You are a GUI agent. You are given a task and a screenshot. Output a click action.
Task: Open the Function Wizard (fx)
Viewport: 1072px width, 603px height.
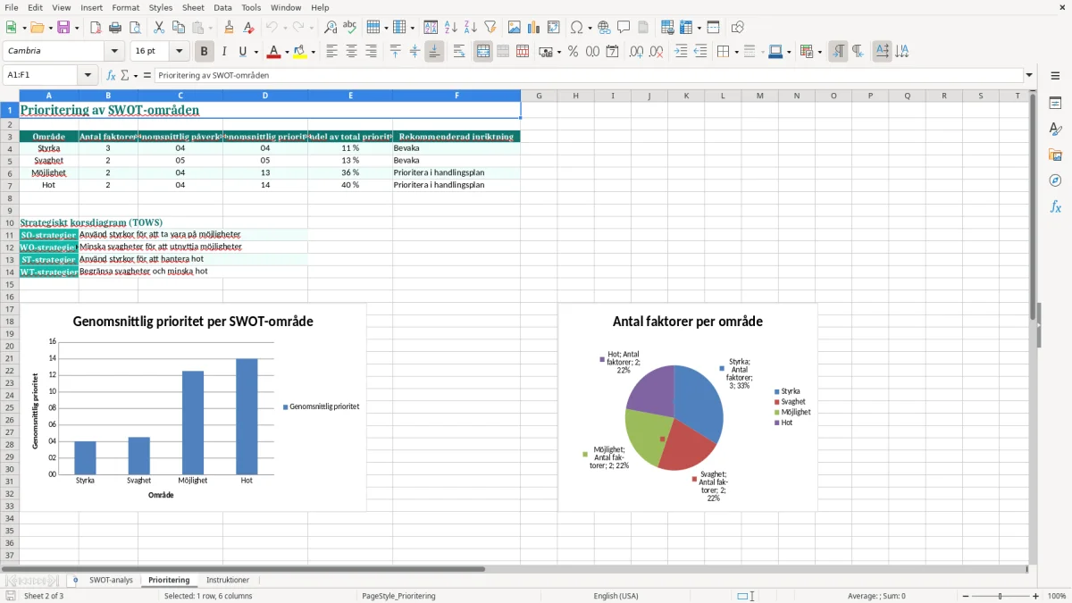tap(111, 75)
